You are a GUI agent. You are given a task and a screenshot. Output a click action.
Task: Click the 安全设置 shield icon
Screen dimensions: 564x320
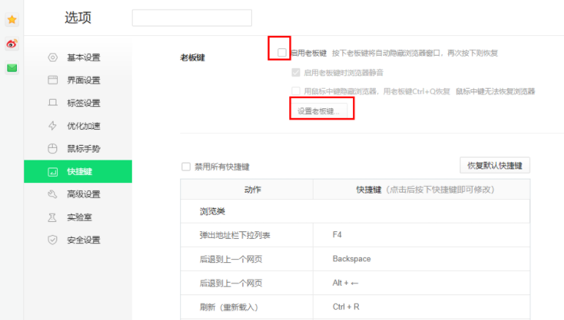(53, 240)
